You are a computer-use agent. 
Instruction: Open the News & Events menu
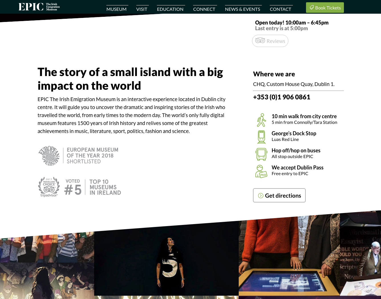tap(243, 9)
